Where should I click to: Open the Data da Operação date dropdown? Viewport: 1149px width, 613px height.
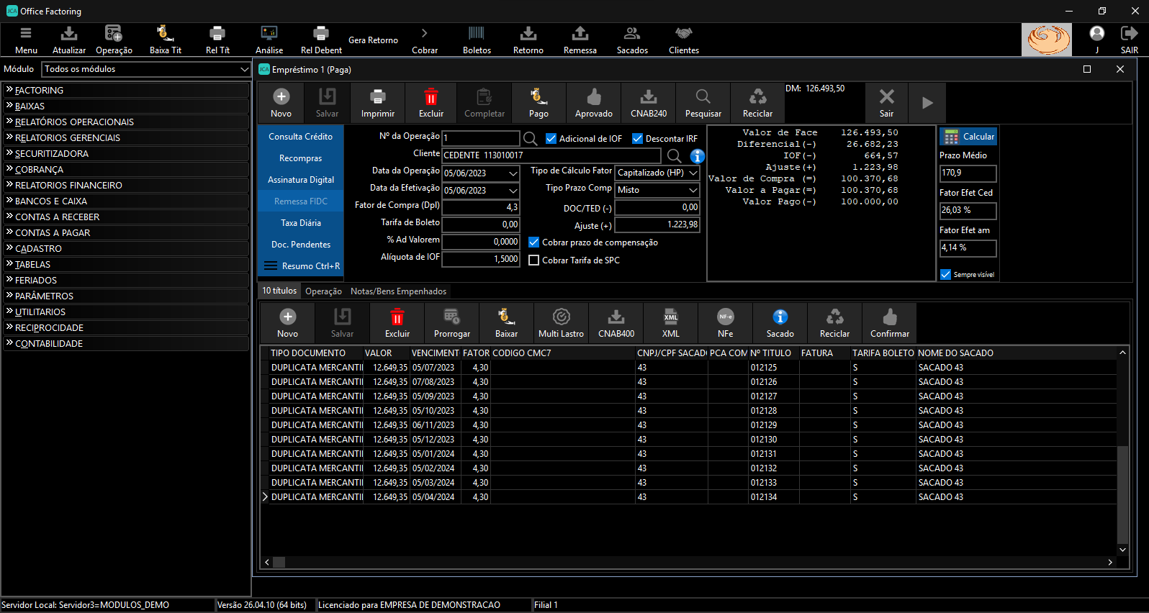tap(513, 173)
